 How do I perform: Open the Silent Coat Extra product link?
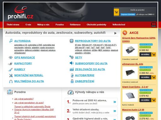(135, 87)
